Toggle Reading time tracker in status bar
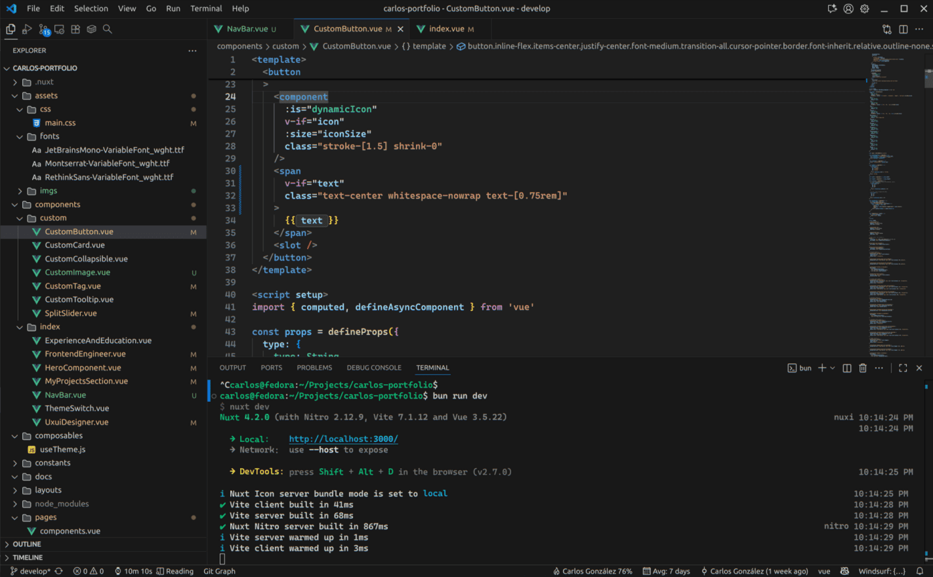The width and height of the screenshot is (933, 577). pos(175,571)
